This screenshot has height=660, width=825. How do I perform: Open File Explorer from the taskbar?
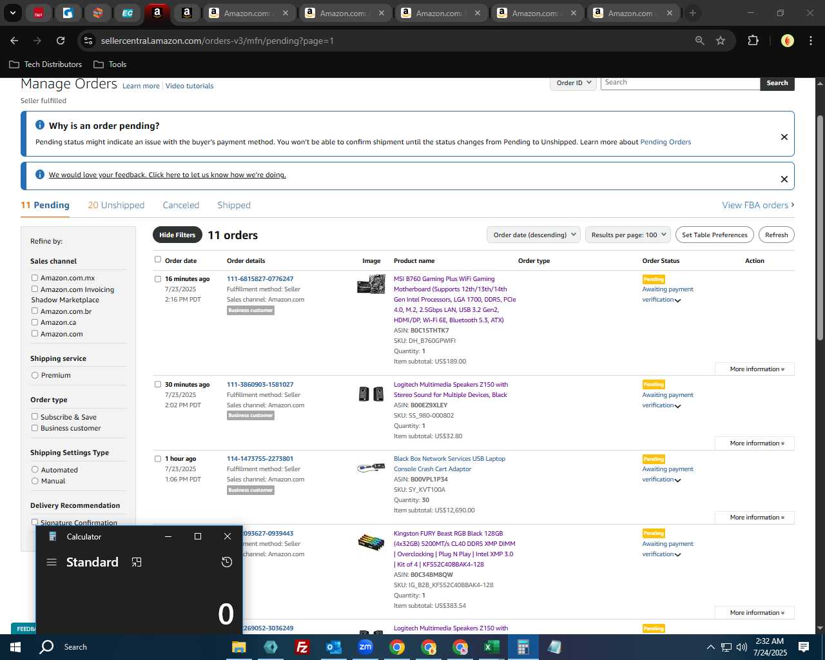(x=239, y=647)
